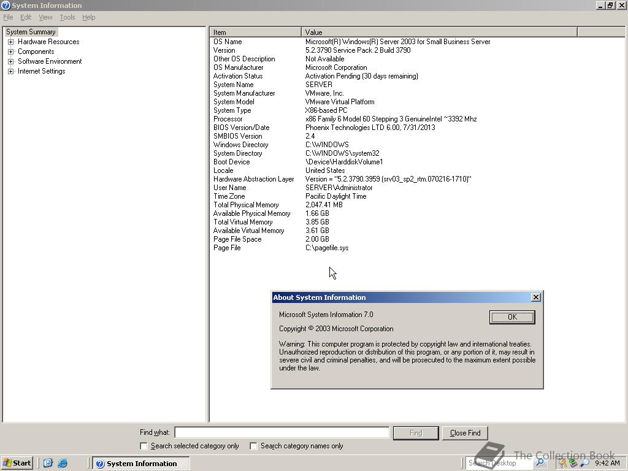Click the C:\pagefile.sys value

[327, 248]
